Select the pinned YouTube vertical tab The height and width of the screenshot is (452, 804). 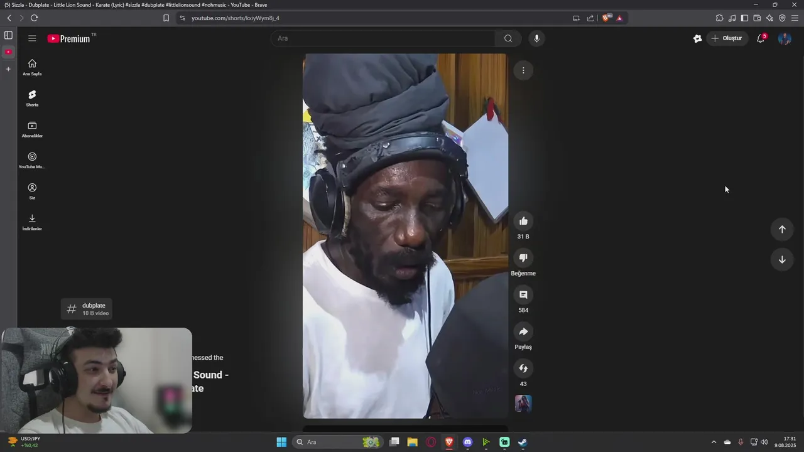[8, 51]
